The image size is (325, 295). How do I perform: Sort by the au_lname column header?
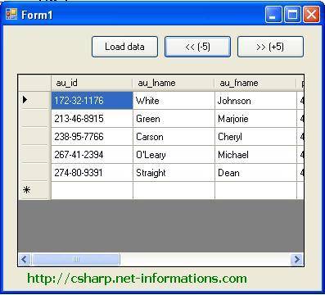(174, 83)
